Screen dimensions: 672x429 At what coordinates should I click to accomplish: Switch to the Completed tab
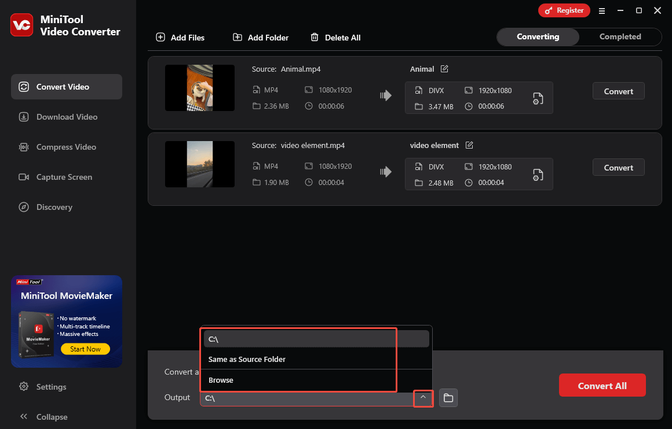coord(620,36)
